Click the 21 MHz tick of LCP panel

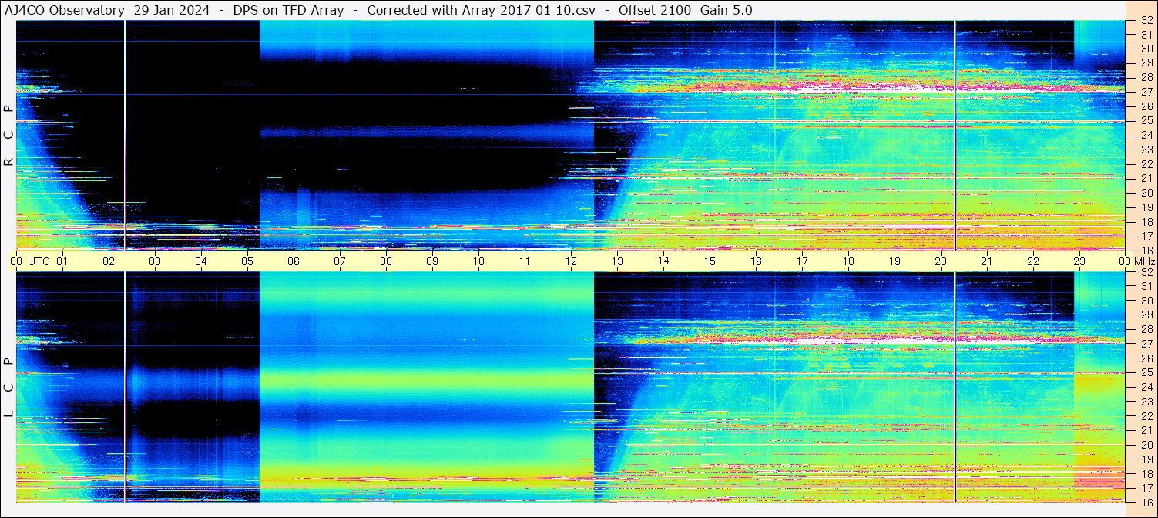coord(1146,430)
